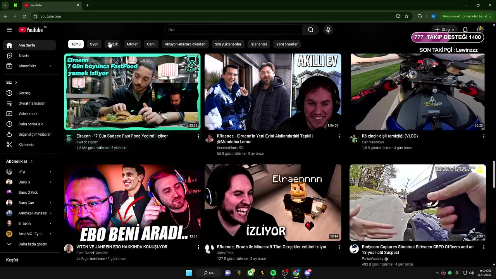Image resolution: width=496 pixels, height=279 pixels.
Task: Expand the Siz section
Action: 12,83
